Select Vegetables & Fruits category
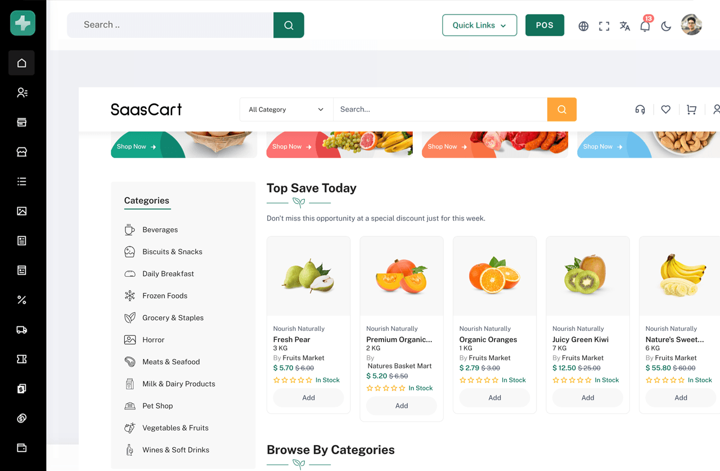The width and height of the screenshot is (720, 471). (175, 428)
